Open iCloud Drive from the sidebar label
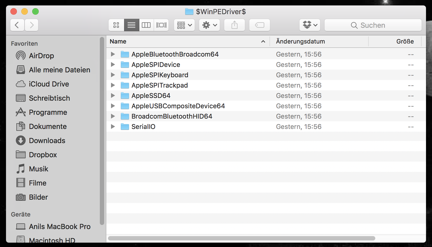The width and height of the screenshot is (432, 247). click(x=49, y=84)
